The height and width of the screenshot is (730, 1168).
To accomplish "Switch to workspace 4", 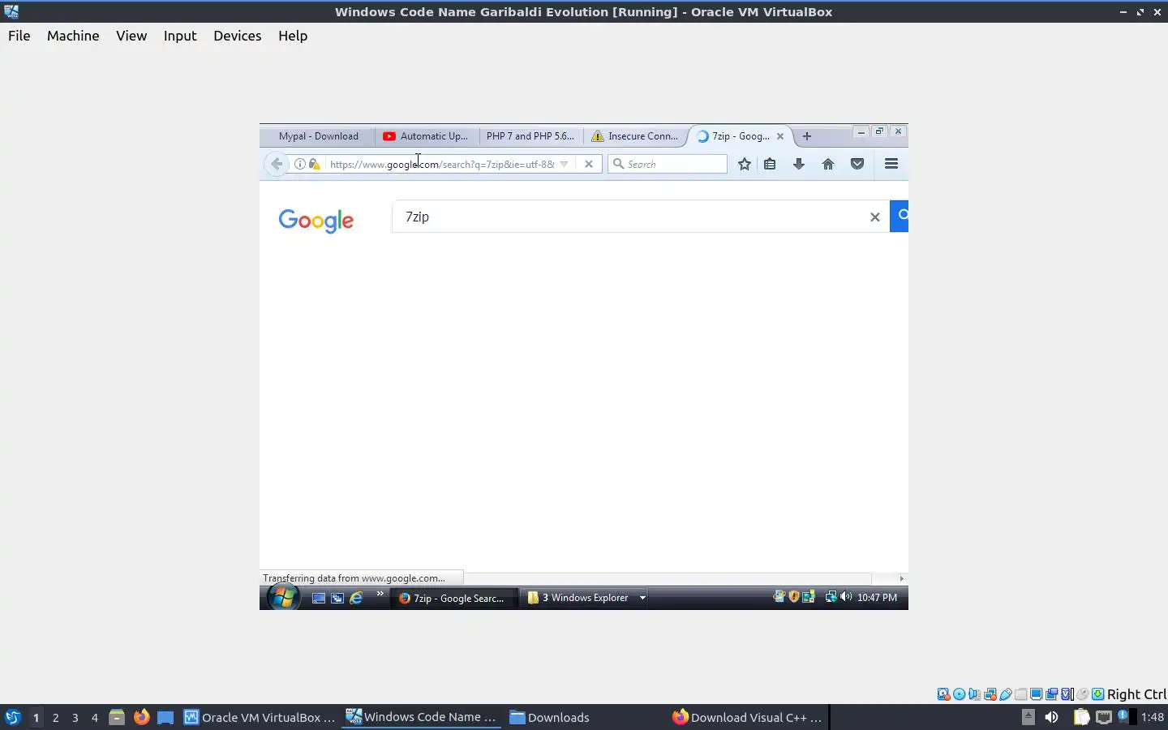I will click(95, 717).
